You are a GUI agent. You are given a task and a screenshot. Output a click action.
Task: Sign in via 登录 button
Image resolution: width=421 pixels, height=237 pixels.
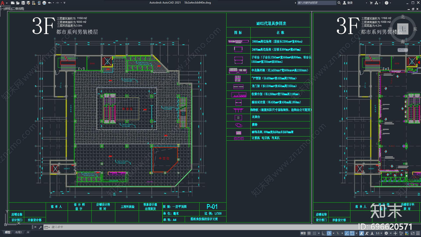[348, 3]
